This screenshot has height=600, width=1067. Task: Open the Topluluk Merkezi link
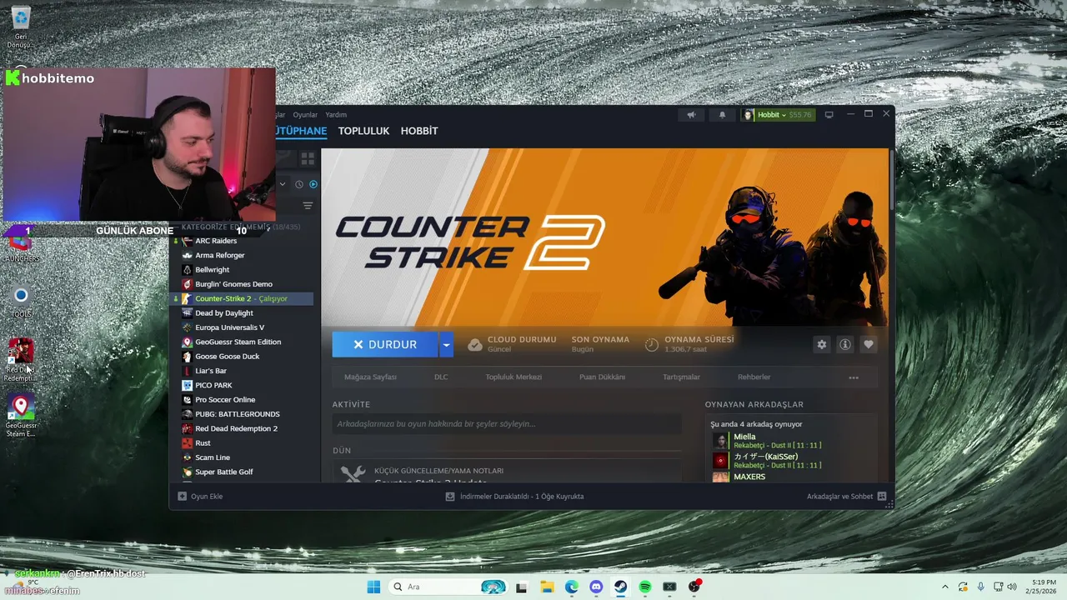513,377
